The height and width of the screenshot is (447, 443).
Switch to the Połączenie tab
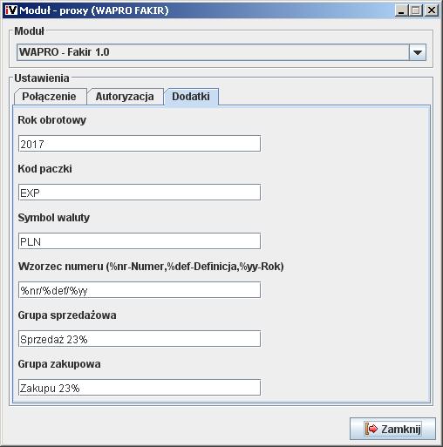[x=50, y=97]
